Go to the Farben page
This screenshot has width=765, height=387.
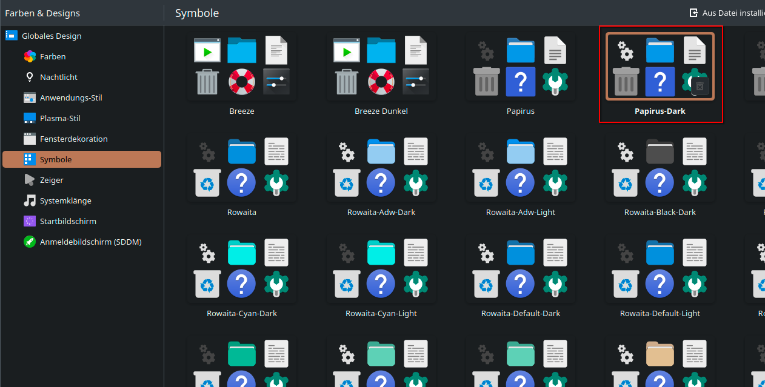pos(82,56)
